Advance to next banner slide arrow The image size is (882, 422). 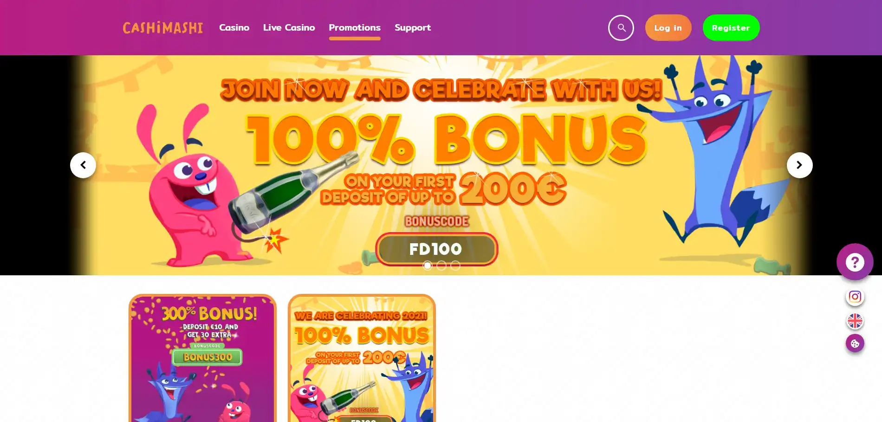[799, 165]
